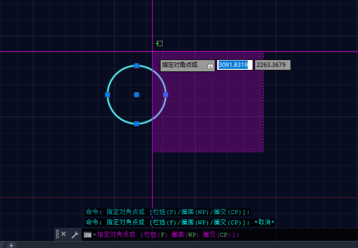Choose the 栏选(F) fence option
Image resolution: width=358 pixels, height=248 pixels.
pos(155,235)
